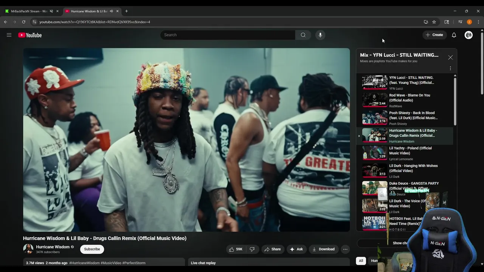The height and width of the screenshot is (272, 484).
Task: Play Pooh Shiesty - Back In Blood
Action: click(x=405, y=118)
